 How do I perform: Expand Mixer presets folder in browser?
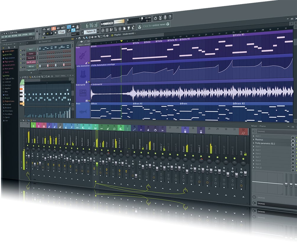click(x=8, y=68)
